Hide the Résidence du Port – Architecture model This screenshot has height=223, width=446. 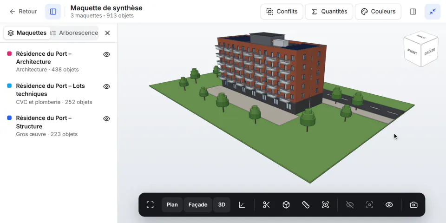pos(106,54)
